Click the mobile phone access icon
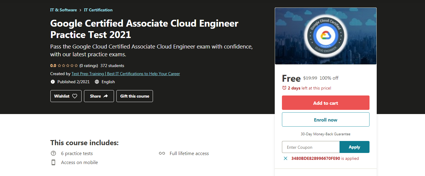Viewport: 425px width, 176px height. click(x=53, y=162)
